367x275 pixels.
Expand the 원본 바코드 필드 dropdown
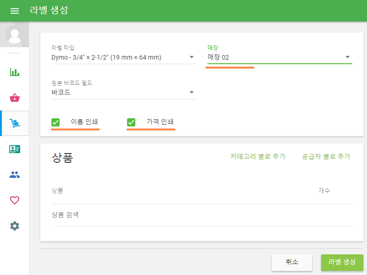click(x=123, y=93)
